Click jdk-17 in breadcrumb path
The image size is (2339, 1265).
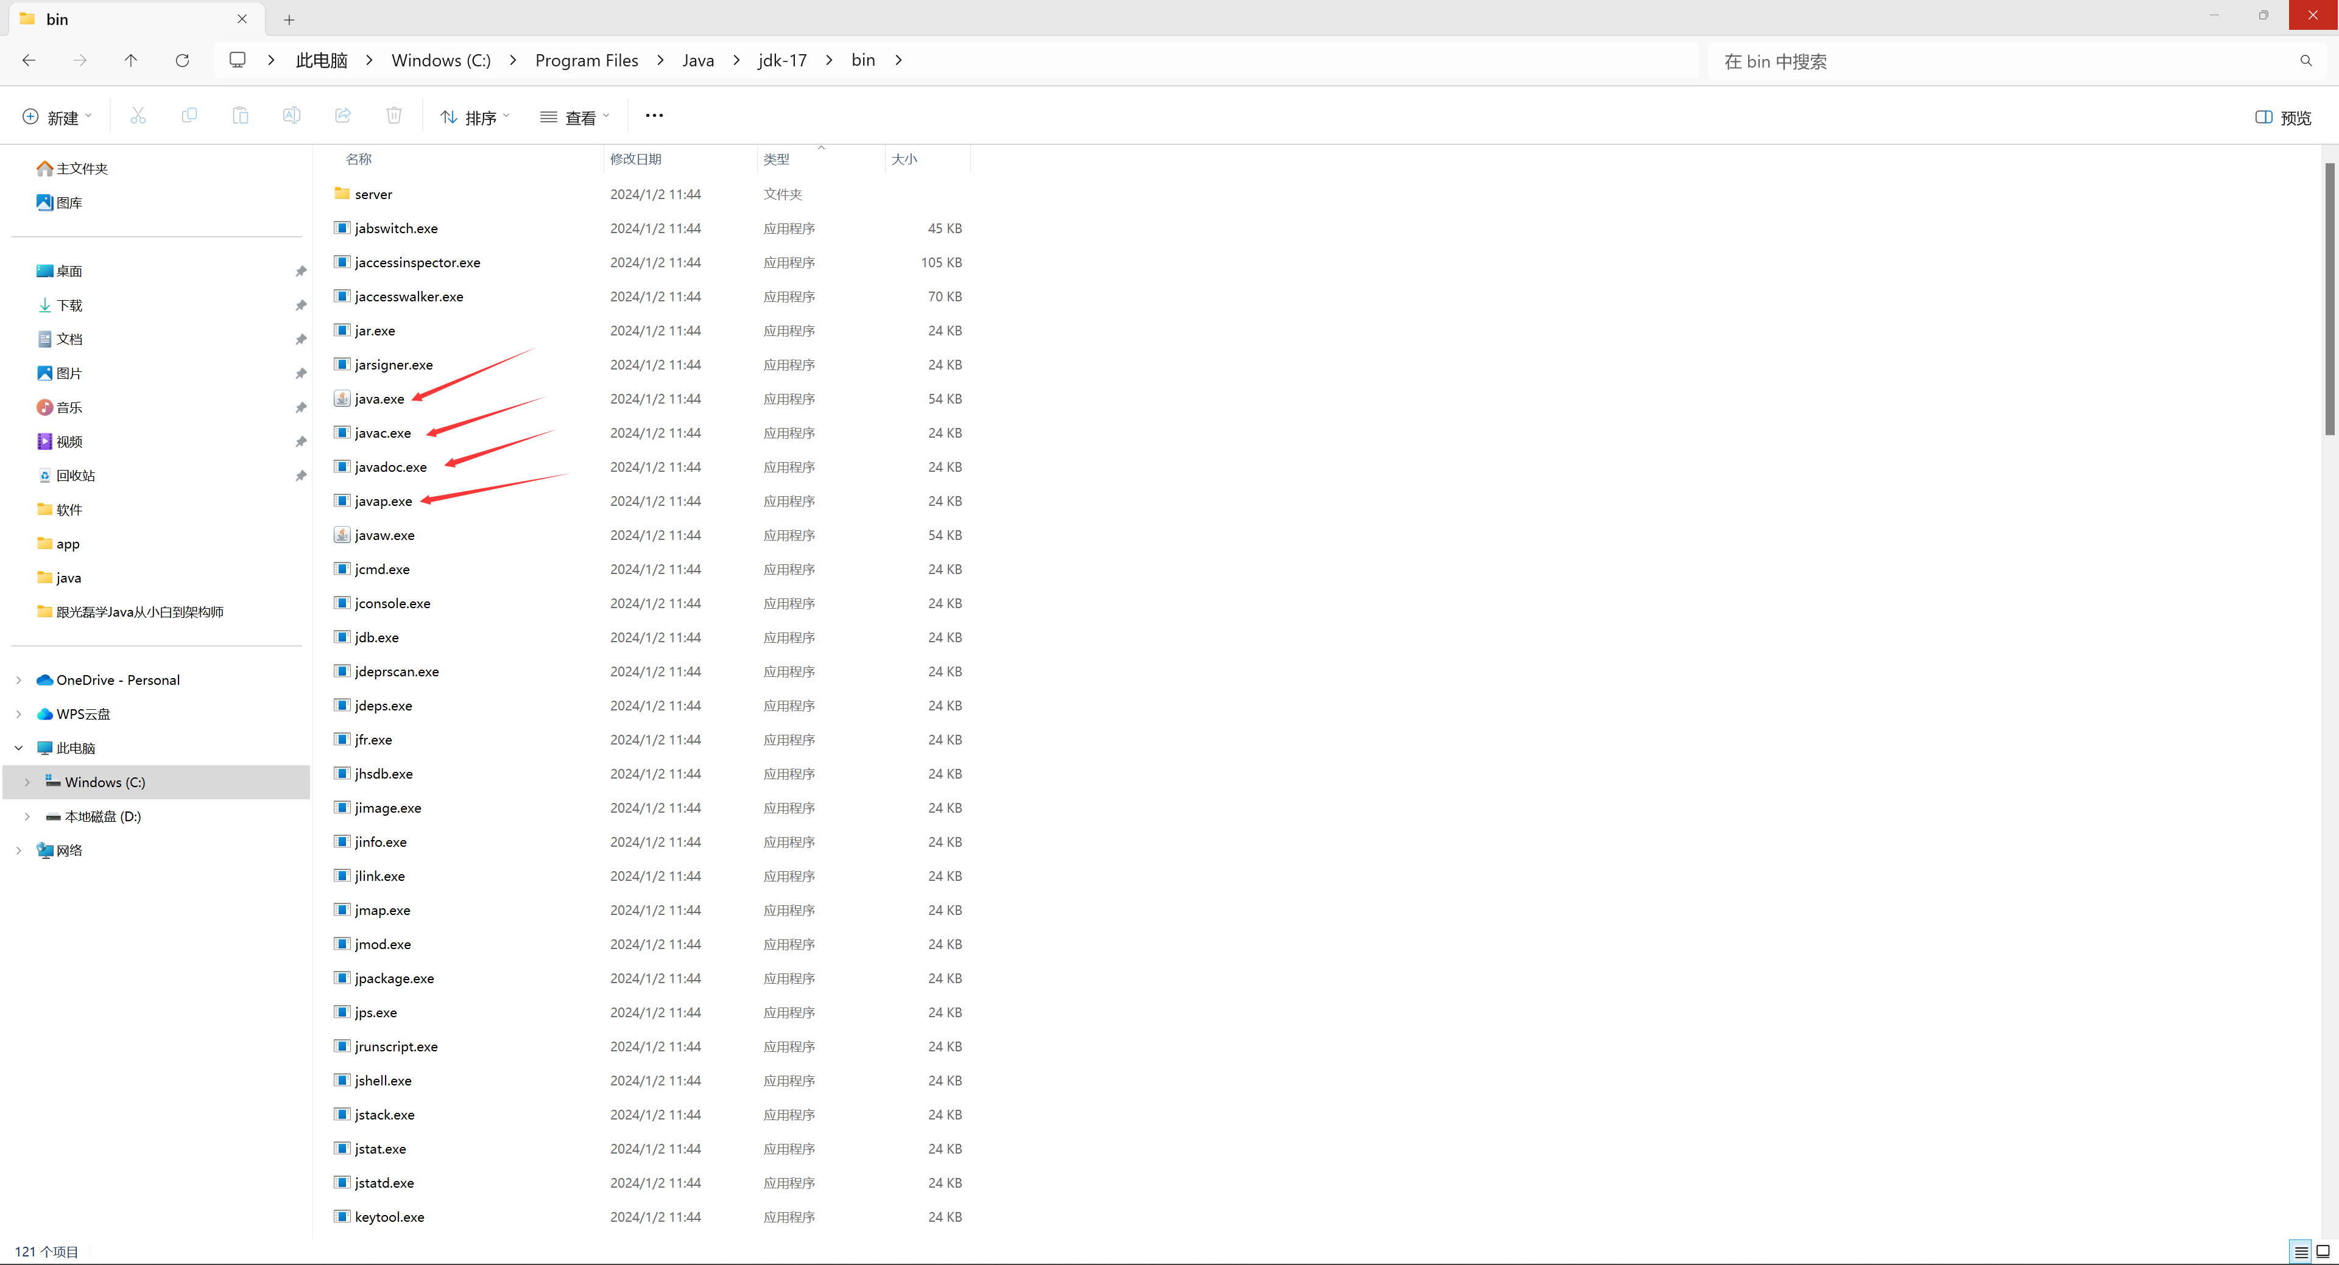pyautogui.click(x=783, y=60)
